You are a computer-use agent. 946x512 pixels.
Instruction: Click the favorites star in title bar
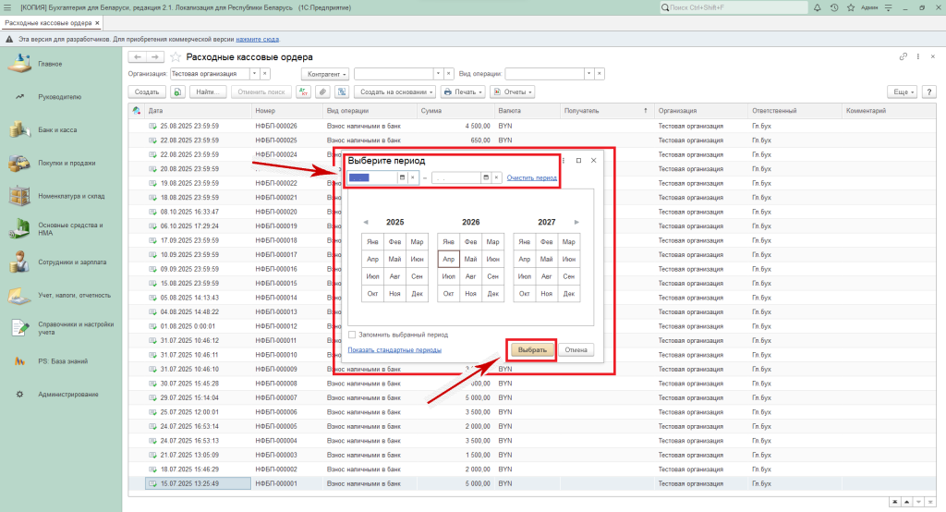849,7
